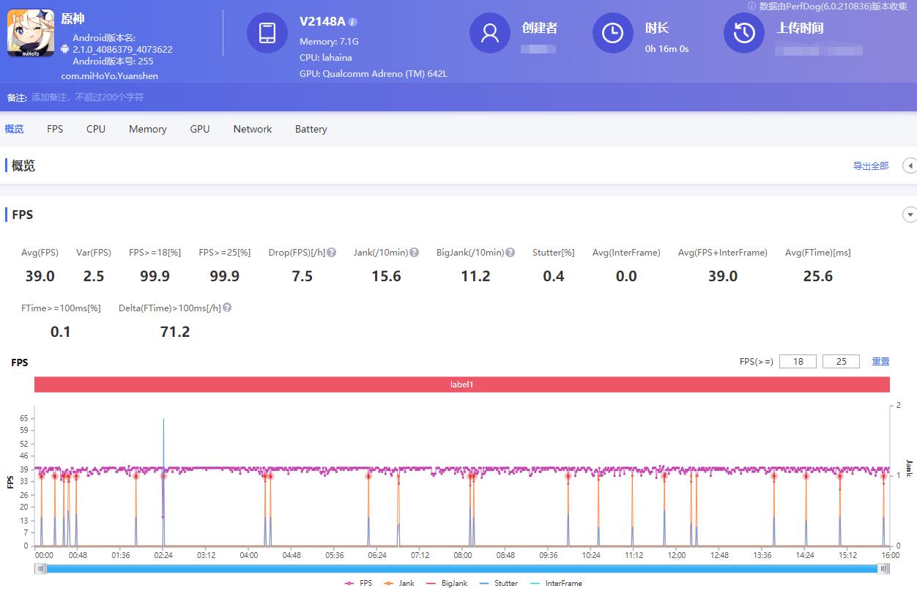This screenshot has width=917, height=591.
Task: Click help icon next to Delta(FTime)>100ms
Action: (x=227, y=308)
